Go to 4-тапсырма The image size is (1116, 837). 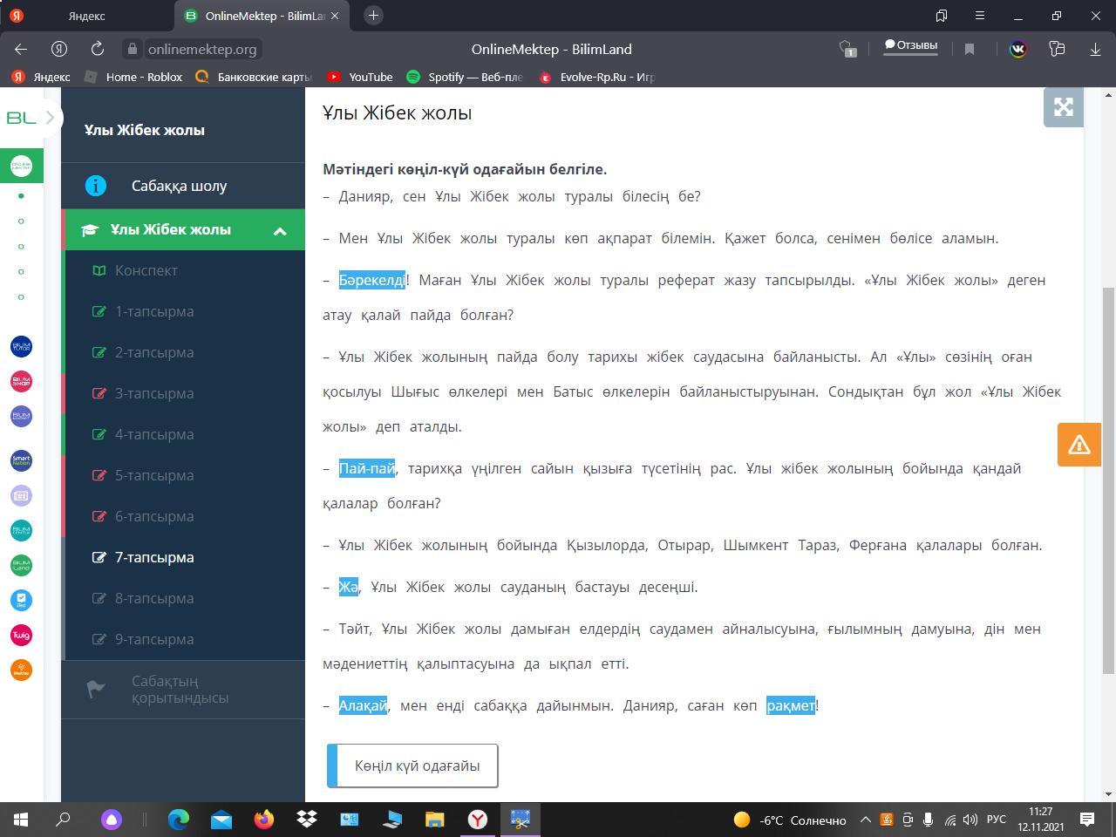click(x=154, y=434)
